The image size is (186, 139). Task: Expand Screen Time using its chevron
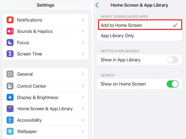coord(83,54)
